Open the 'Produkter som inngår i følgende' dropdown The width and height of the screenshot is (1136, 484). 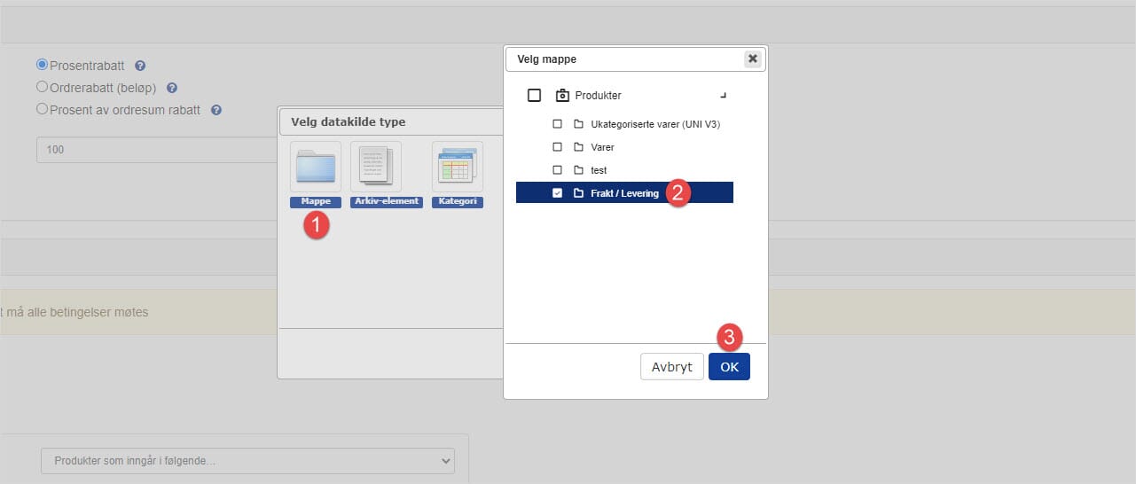tap(247, 461)
